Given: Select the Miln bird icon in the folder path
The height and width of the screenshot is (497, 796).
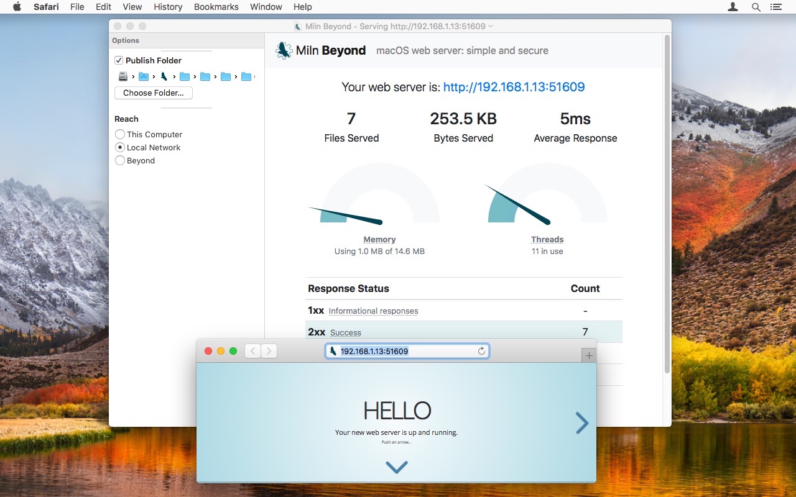Looking at the screenshot, I should 164,76.
